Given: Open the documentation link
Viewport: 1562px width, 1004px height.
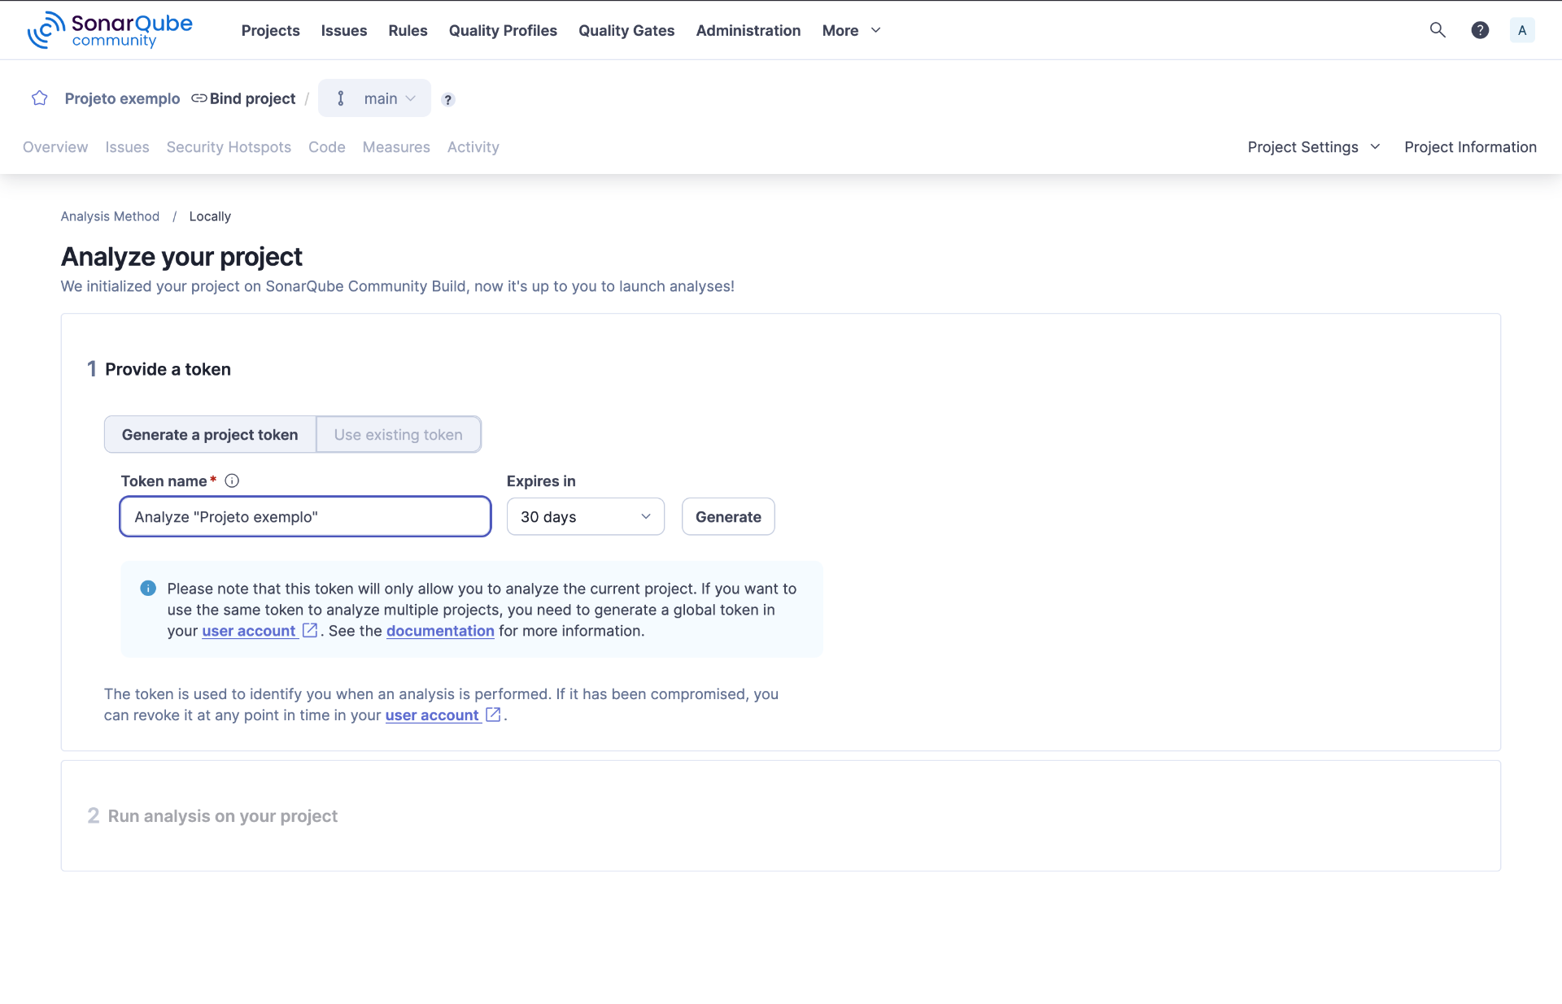Looking at the screenshot, I should (440, 631).
